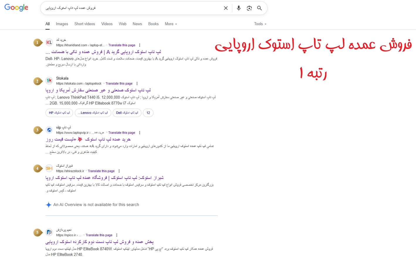Open the npico result title link

tap(99, 242)
